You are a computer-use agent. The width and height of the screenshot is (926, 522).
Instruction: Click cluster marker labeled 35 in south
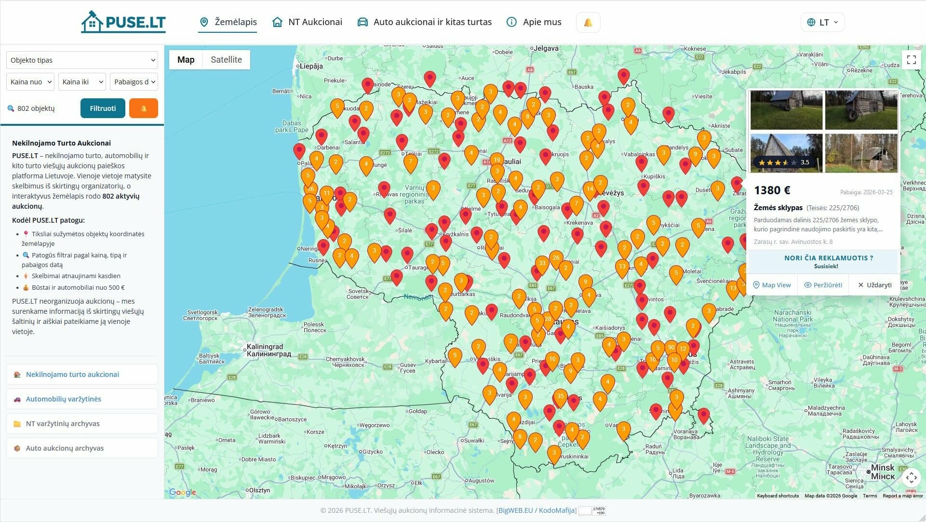pyautogui.click(x=560, y=397)
